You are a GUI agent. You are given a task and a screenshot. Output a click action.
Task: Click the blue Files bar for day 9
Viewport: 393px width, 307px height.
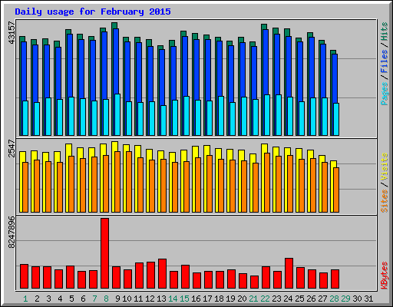(116, 61)
